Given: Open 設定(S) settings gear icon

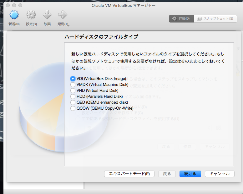Looking at the screenshot, I should pyautogui.click(x=31, y=15).
